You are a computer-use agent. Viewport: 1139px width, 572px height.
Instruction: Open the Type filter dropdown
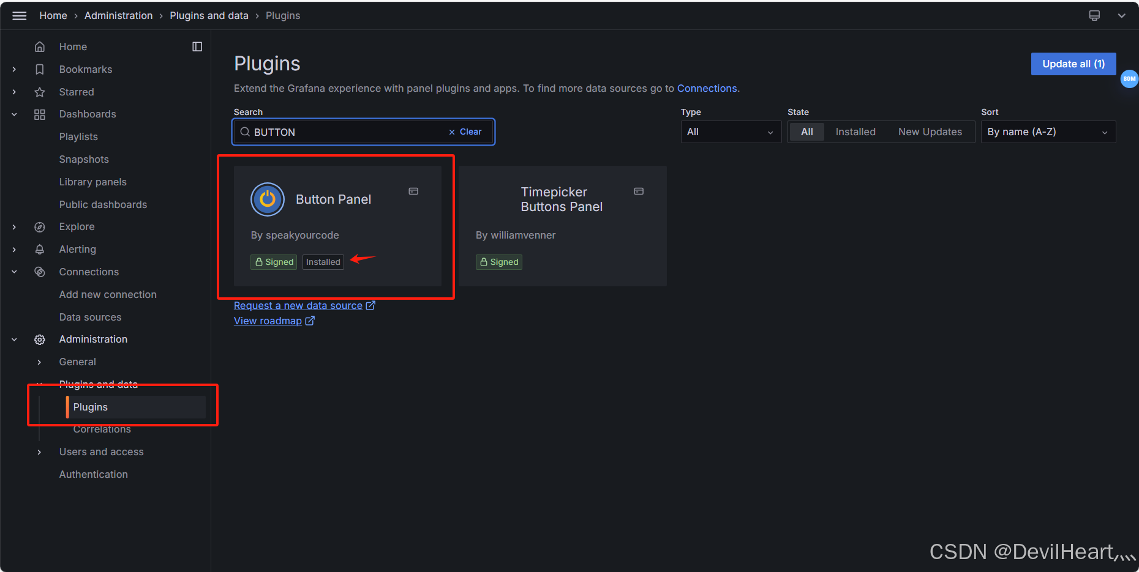[731, 132]
